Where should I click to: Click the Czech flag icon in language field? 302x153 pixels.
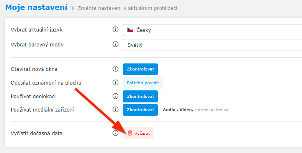point(130,30)
